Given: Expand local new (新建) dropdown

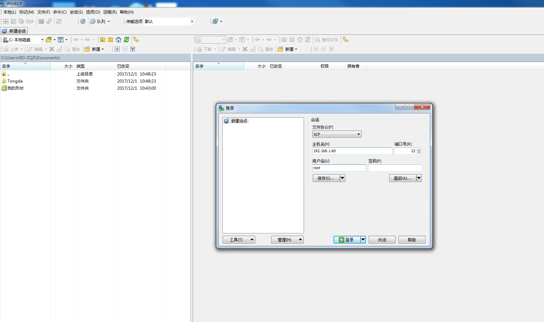Looking at the screenshot, I should (x=103, y=49).
